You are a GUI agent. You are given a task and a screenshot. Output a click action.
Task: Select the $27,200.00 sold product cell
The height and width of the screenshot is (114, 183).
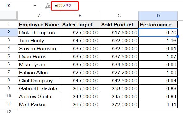tap(119, 73)
